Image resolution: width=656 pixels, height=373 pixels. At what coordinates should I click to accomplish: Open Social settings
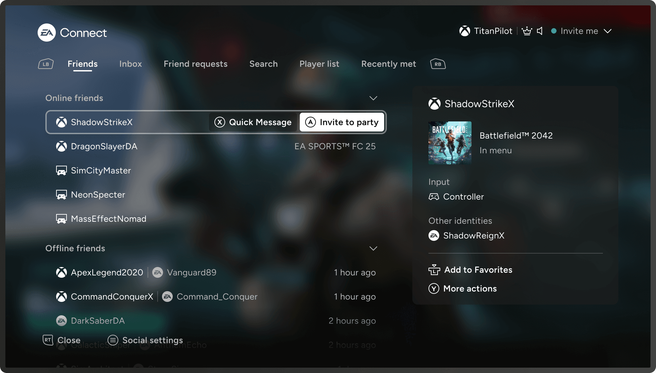tap(145, 340)
